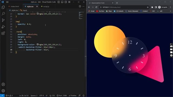Click the 'position: absolute;' line
Viewport: 173px width, 97px height.
(x=28, y=34)
